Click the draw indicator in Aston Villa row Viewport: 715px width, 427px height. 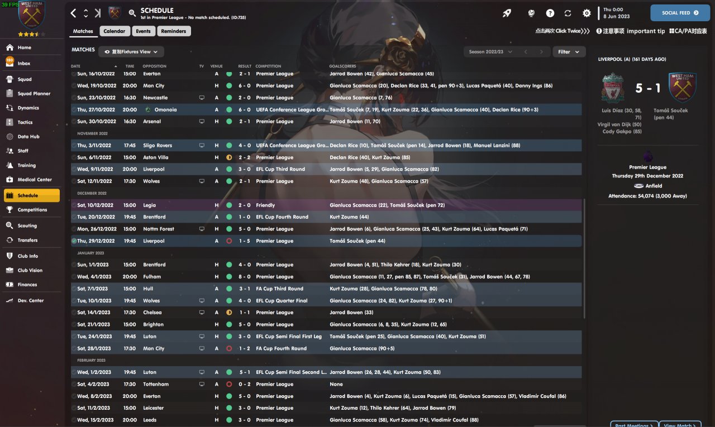click(x=229, y=157)
